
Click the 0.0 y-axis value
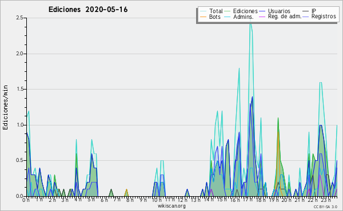pyautogui.click(x=19, y=196)
